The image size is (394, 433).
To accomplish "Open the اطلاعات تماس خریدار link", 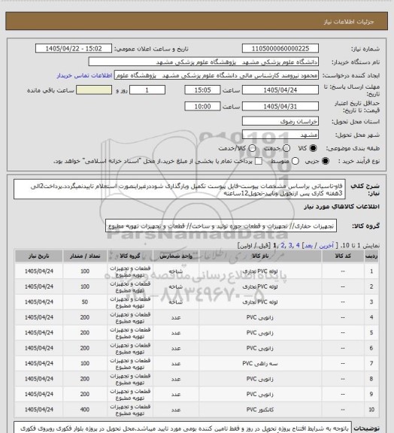I will [84, 75].
